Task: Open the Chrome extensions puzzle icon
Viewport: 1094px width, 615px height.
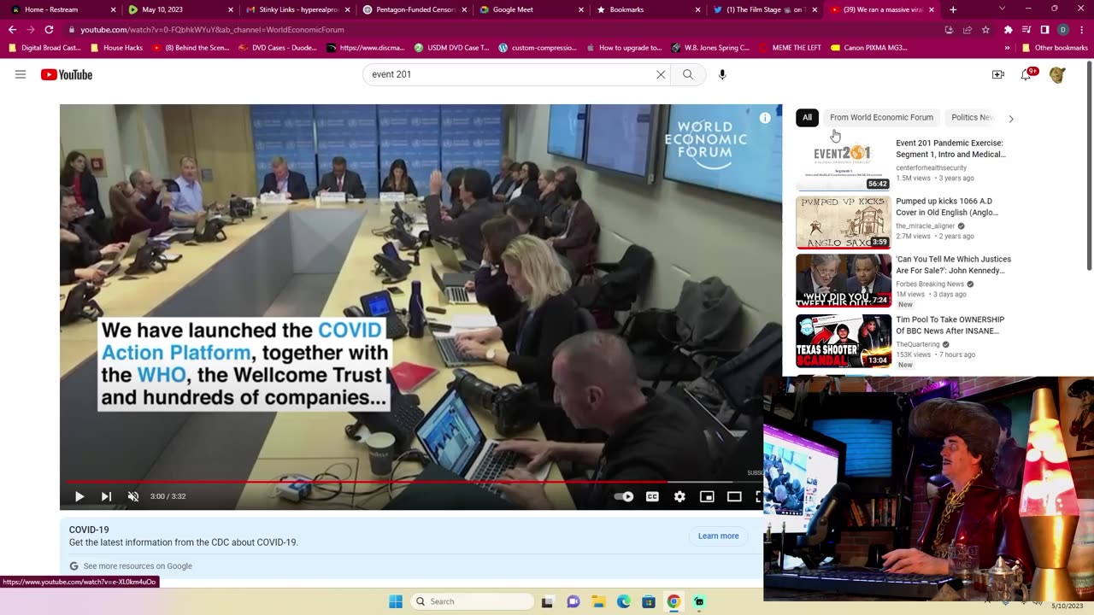Action: click(1009, 30)
